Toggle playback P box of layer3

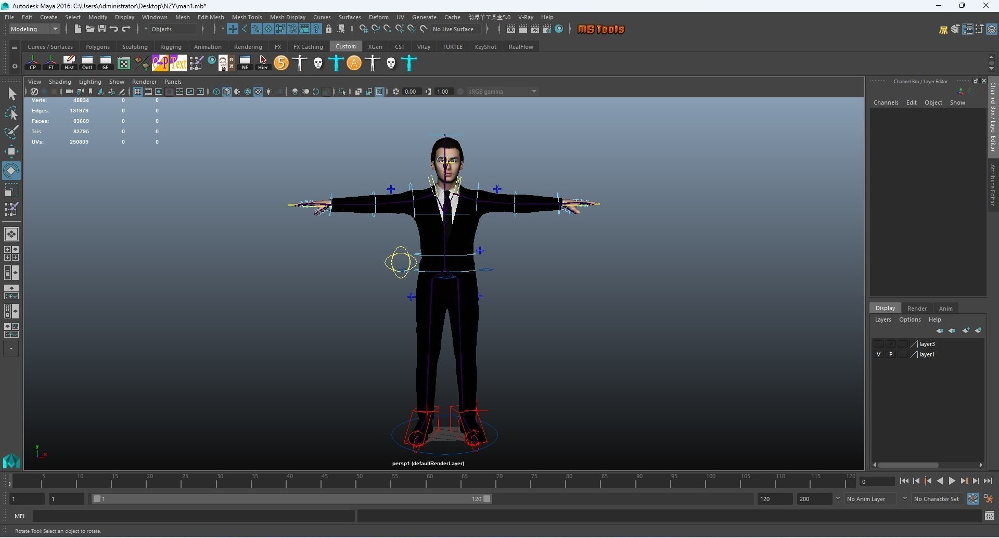coord(890,344)
